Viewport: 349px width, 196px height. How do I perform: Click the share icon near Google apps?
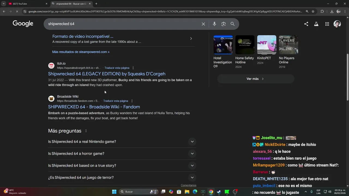306,24
